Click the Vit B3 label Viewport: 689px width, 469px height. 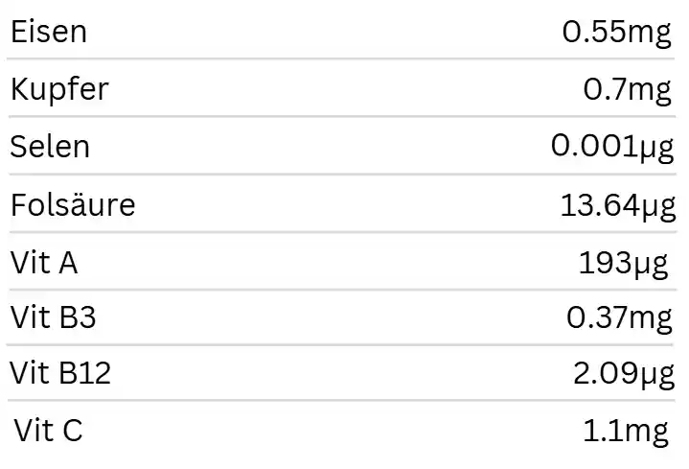click(x=54, y=317)
